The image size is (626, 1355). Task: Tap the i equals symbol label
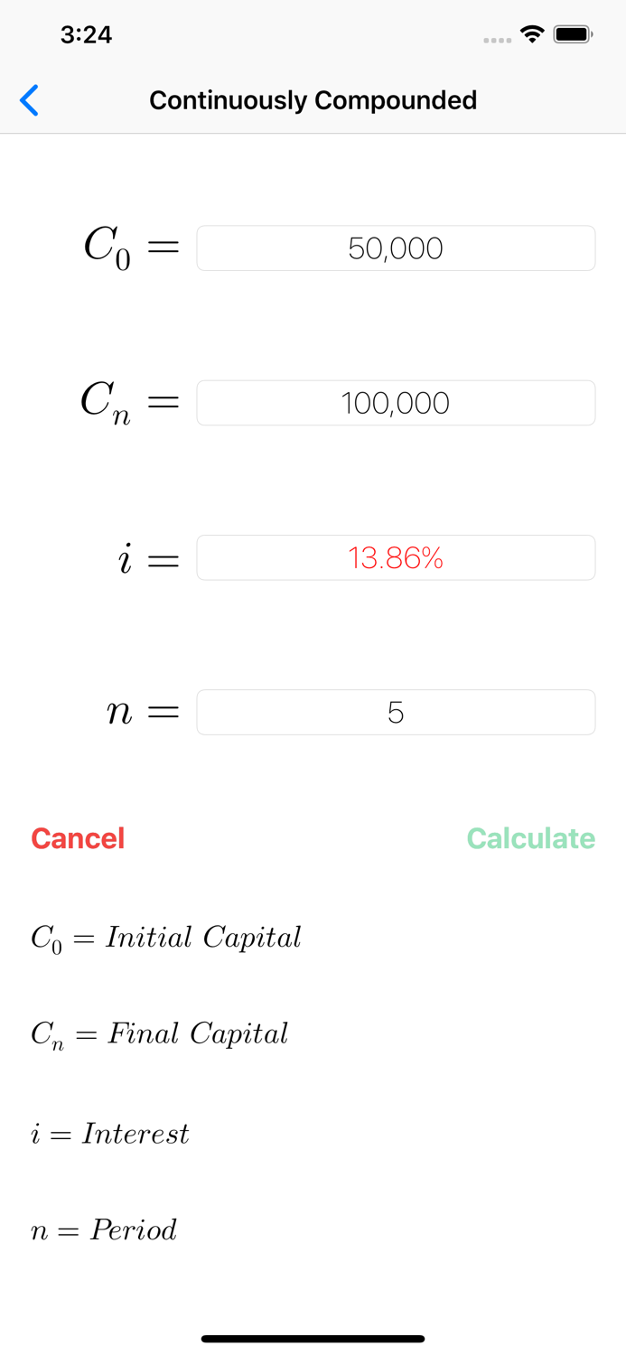(145, 557)
